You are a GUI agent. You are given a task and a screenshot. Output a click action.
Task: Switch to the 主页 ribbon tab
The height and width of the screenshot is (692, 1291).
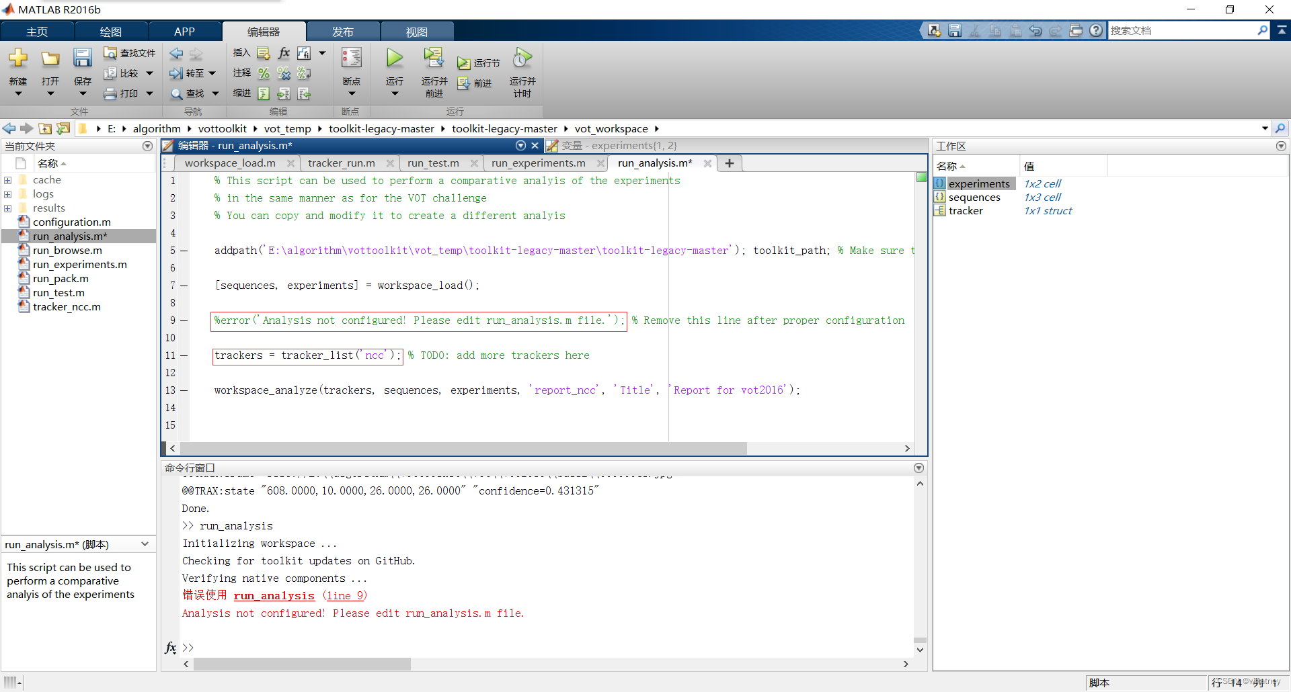click(37, 32)
